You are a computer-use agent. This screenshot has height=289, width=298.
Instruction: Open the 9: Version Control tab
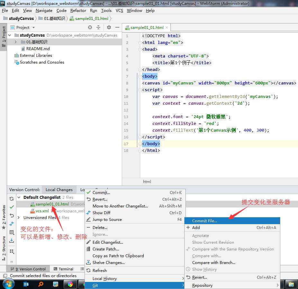click(28, 269)
